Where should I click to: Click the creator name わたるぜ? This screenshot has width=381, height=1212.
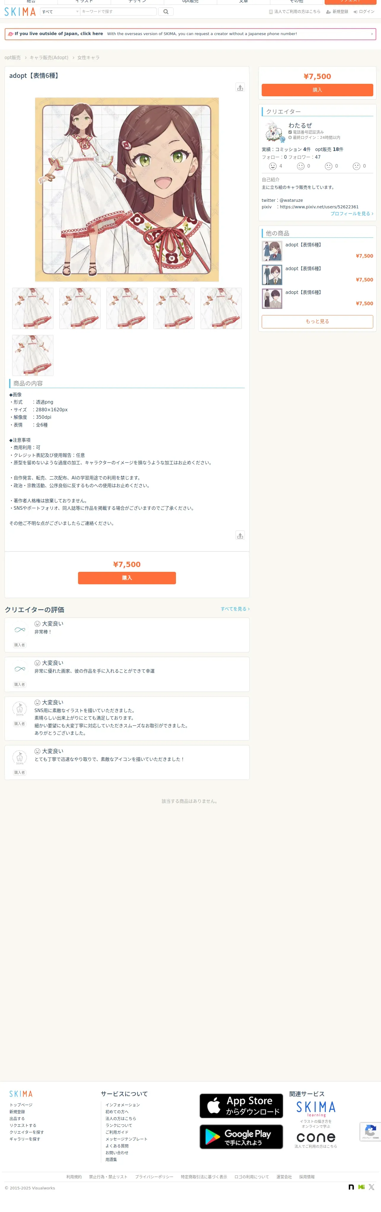300,126
